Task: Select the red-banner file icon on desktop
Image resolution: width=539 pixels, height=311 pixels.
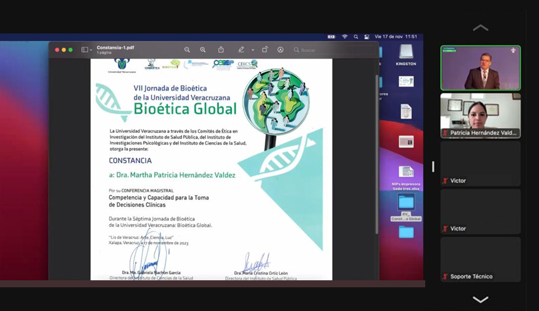Action: [x=406, y=142]
